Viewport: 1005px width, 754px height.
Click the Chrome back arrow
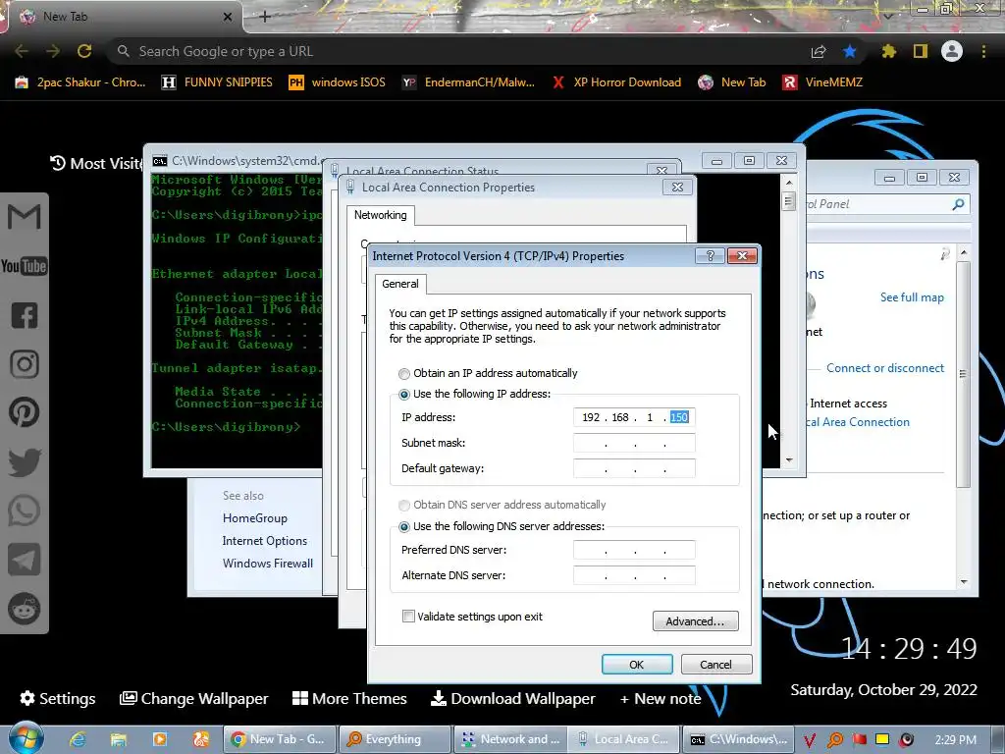point(22,51)
